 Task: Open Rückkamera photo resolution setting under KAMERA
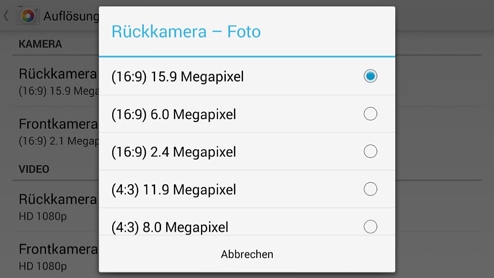[56, 81]
